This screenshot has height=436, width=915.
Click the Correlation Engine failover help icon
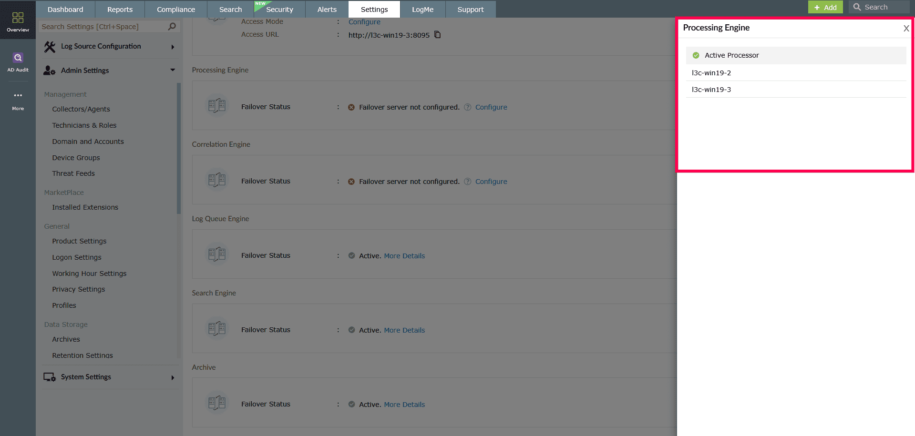[468, 182]
